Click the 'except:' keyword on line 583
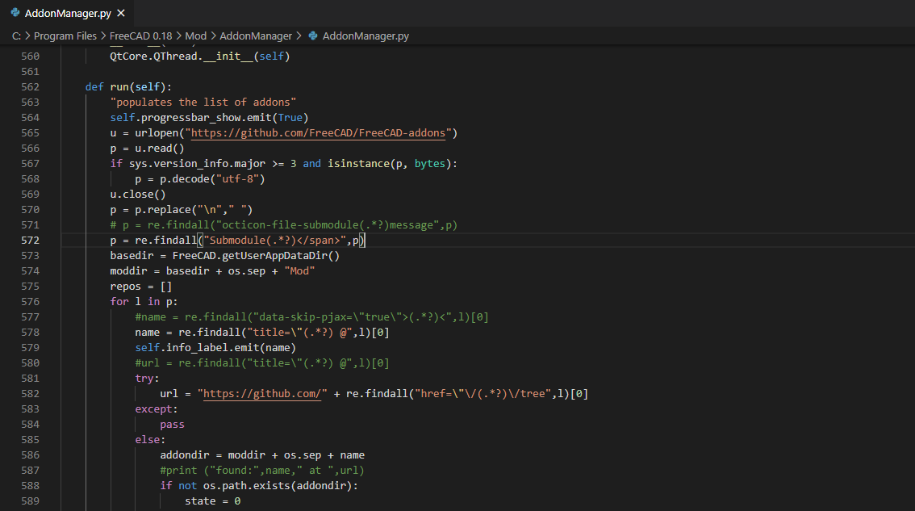 157,408
